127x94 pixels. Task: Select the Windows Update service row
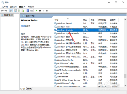tap(86, 30)
